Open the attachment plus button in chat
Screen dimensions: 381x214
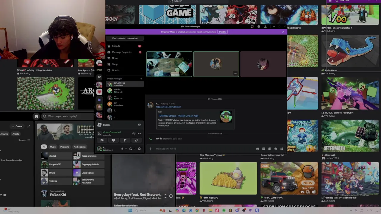point(151,149)
